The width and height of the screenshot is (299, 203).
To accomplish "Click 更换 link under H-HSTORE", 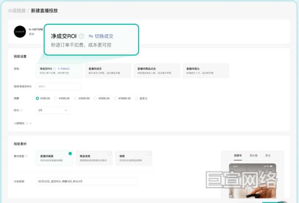I will point(32,34).
